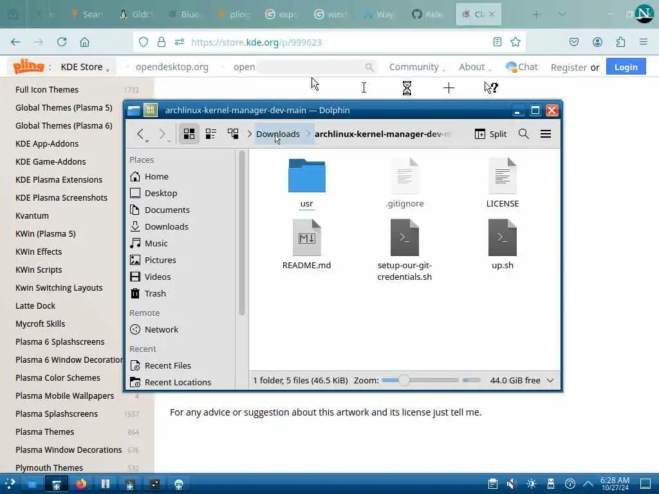The image size is (659, 494).
Task: Select the README.md file
Action: click(x=306, y=244)
